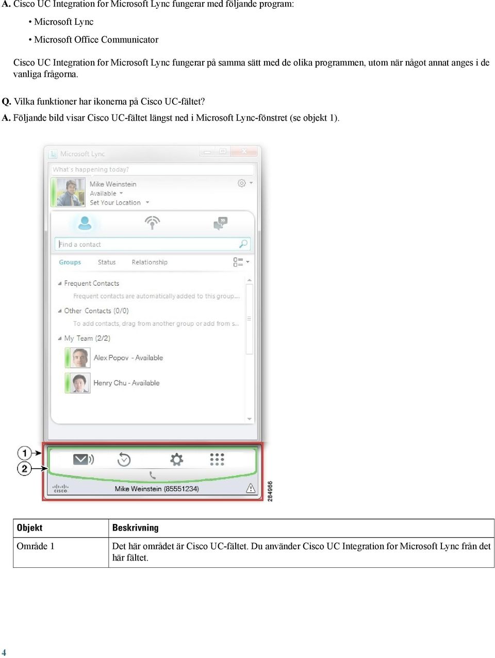Select Henry Chu's contact photo
This screenshot has width=495, height=658.
click(x=79, y=383)
